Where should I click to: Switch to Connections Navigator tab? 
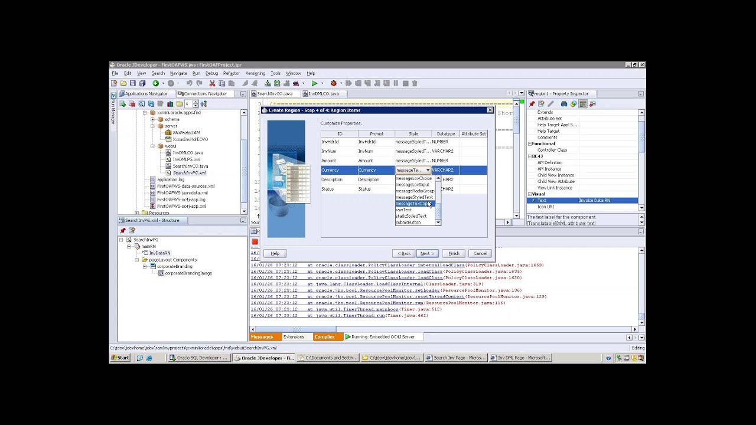tap(204, 93)
